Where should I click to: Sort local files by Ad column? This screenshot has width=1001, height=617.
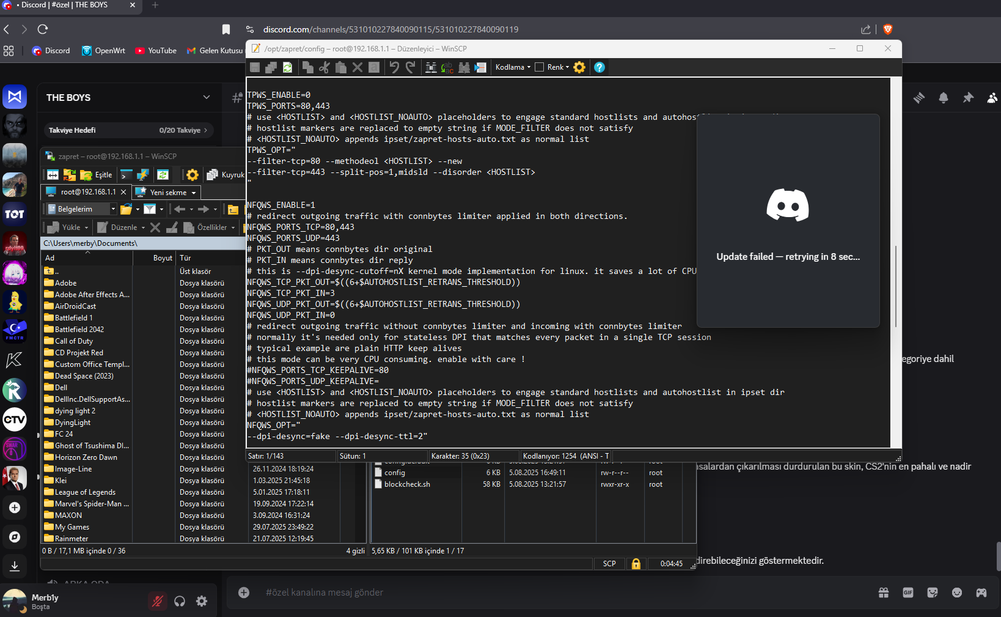(87, 258)
